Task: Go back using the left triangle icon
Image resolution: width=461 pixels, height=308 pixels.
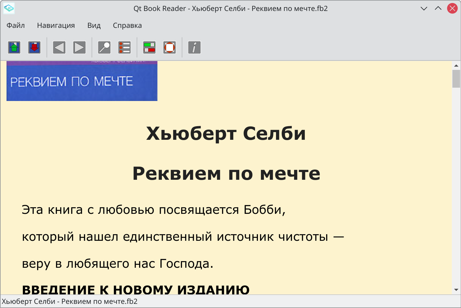Action: (x=59, y=47)
